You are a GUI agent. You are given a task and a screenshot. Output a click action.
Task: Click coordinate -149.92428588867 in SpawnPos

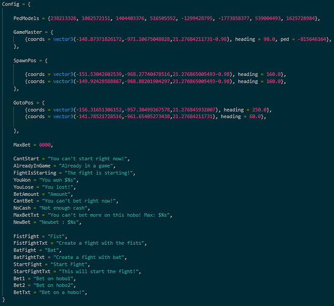click(99, 81)
